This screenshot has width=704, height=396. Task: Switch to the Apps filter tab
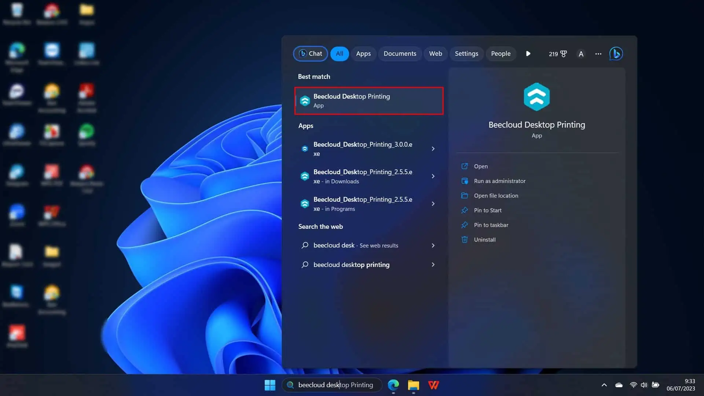tap(363, 54)
